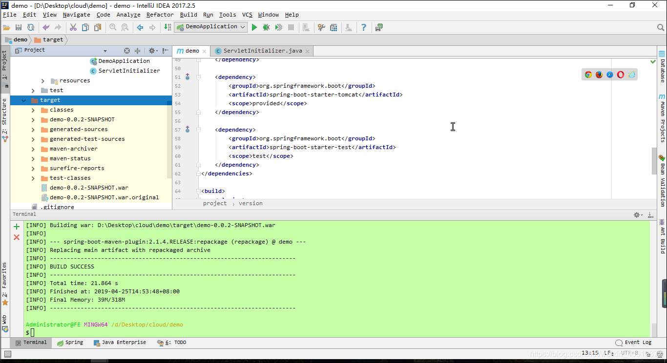This screenshot has width=667, height=363.
Task: Open the Event Log panel
Action: [633, 343]
